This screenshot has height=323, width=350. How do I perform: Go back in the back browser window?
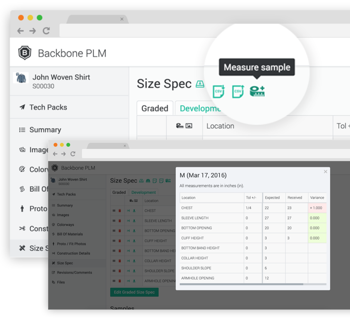click(x=21, y=31)
